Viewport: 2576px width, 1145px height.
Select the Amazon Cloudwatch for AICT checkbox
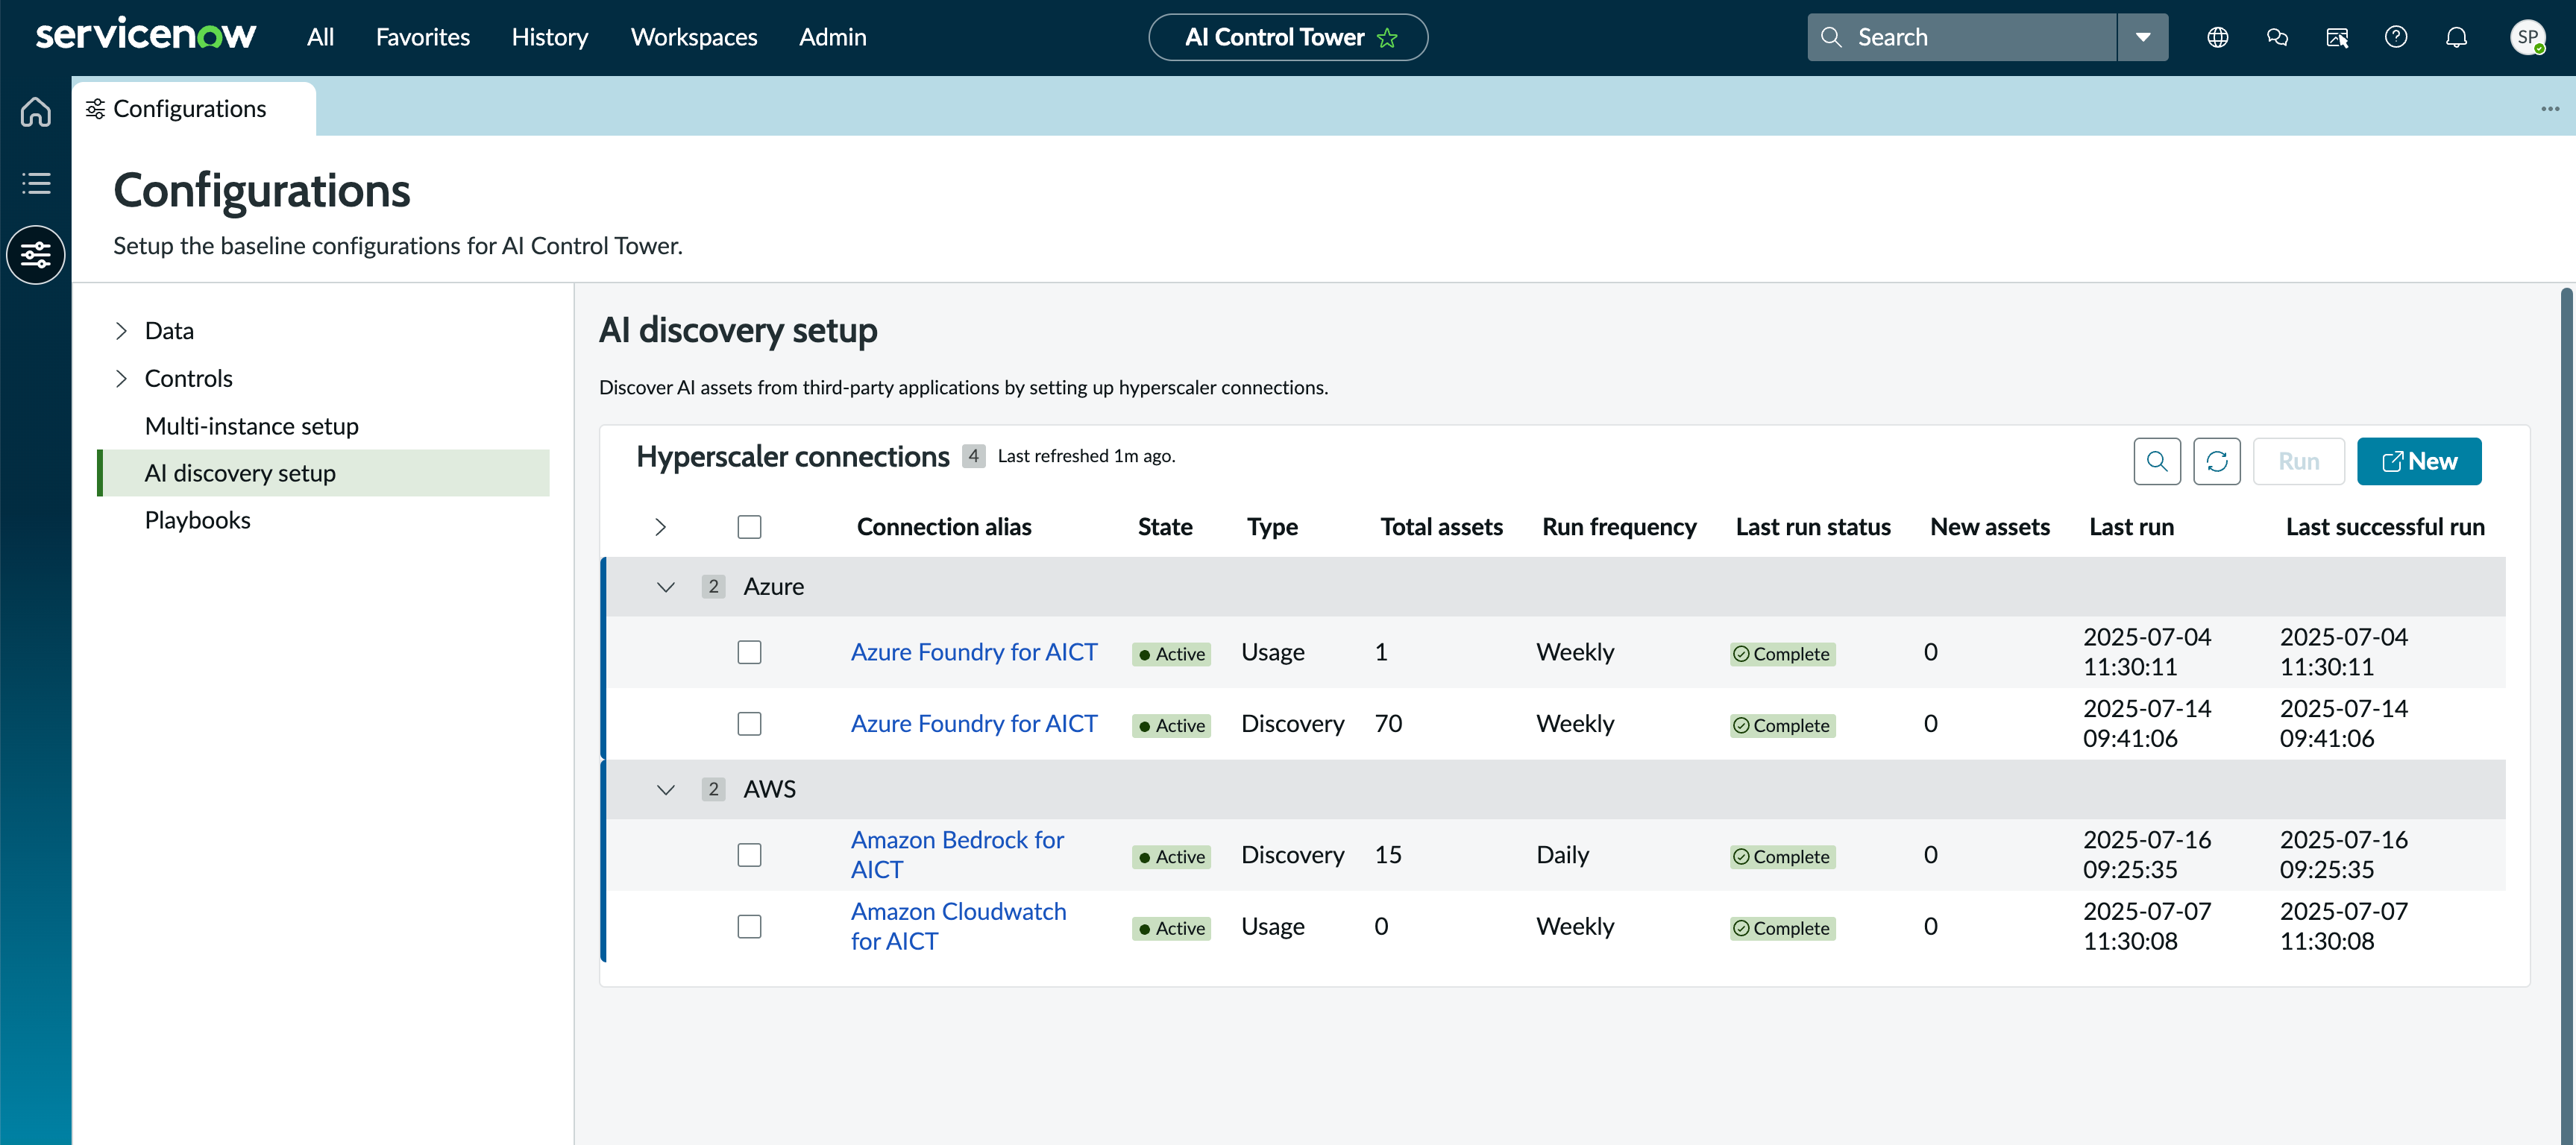click(749, 926)
